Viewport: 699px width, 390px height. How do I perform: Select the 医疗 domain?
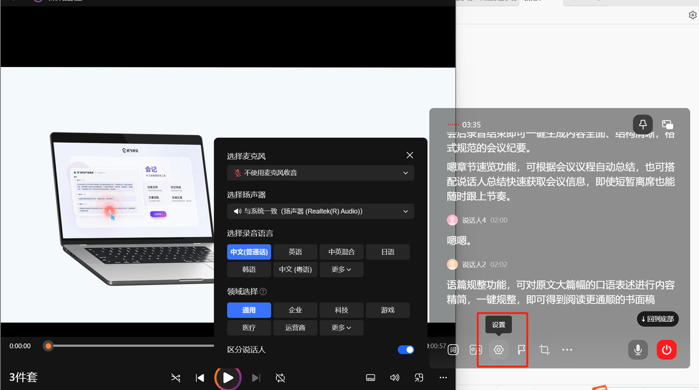249,328
